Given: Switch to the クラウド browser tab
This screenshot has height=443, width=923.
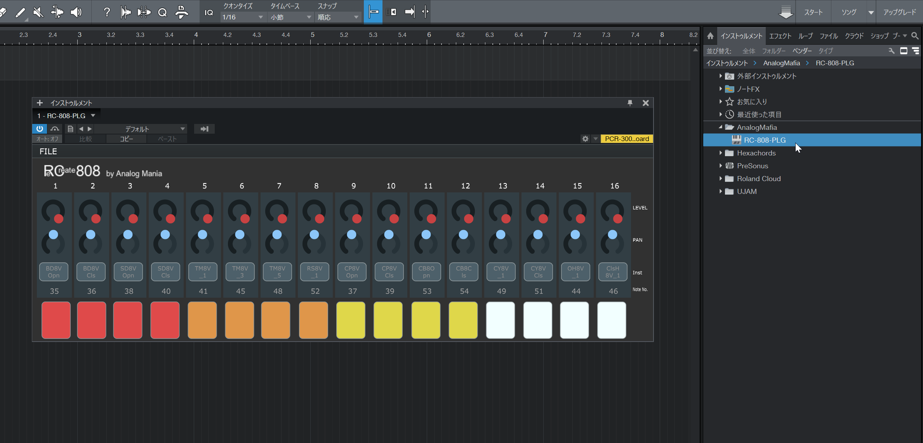Looking at the screenshot, I should pyautogui.click(x=854, y=36).
